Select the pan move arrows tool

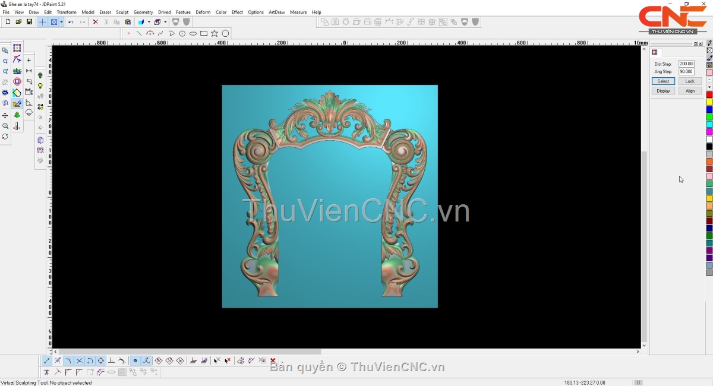(x=5, y=115)
